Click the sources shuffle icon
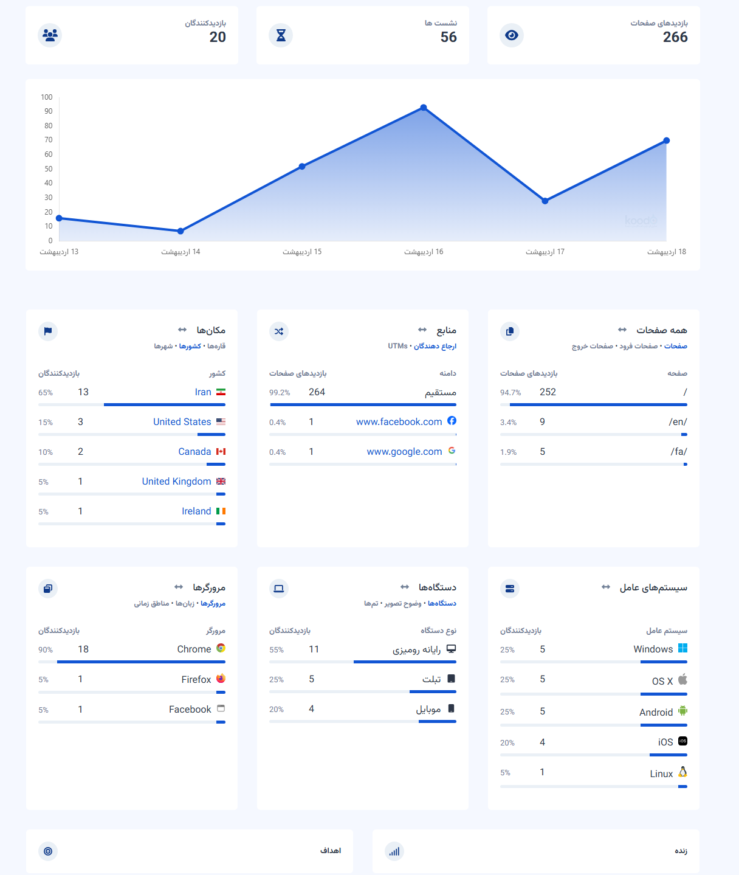Viewport: 739px width, 875px height. tap(279, 331)
